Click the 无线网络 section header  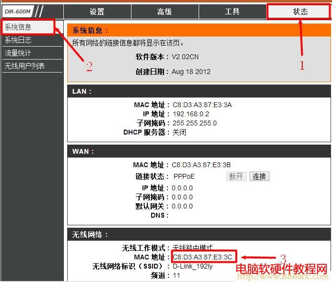coord(90,235)
